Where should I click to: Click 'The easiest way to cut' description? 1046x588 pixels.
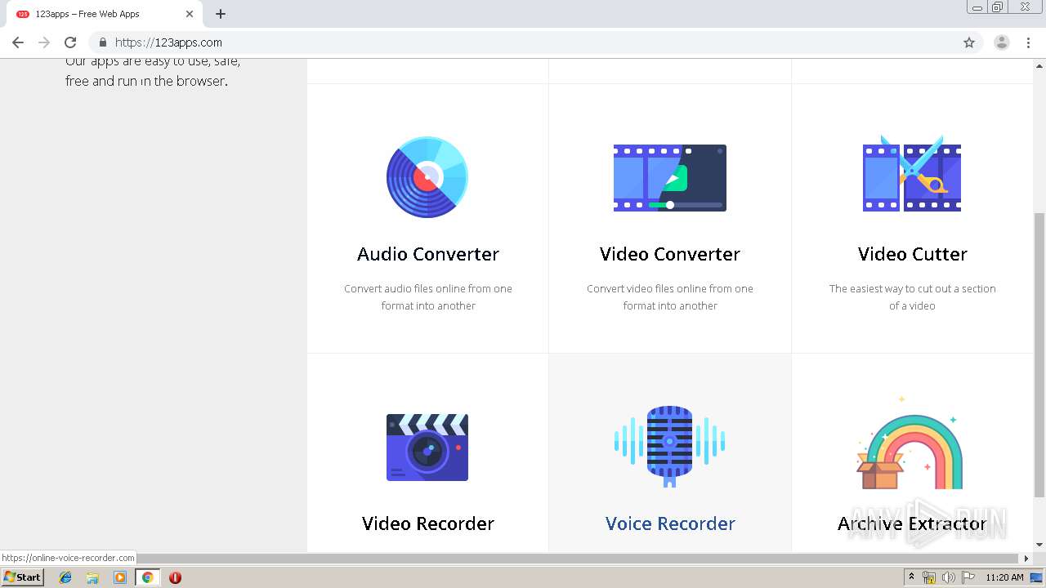point(912,297)
